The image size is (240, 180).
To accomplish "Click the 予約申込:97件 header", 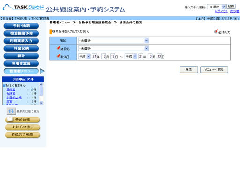I will click(x=23, y=79).
